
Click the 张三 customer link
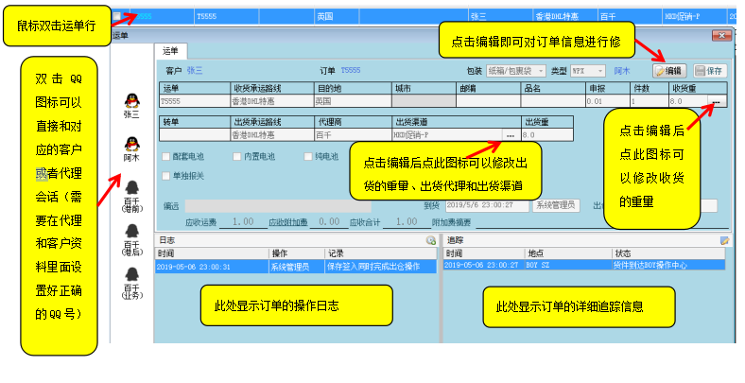[x=194, y=71]
